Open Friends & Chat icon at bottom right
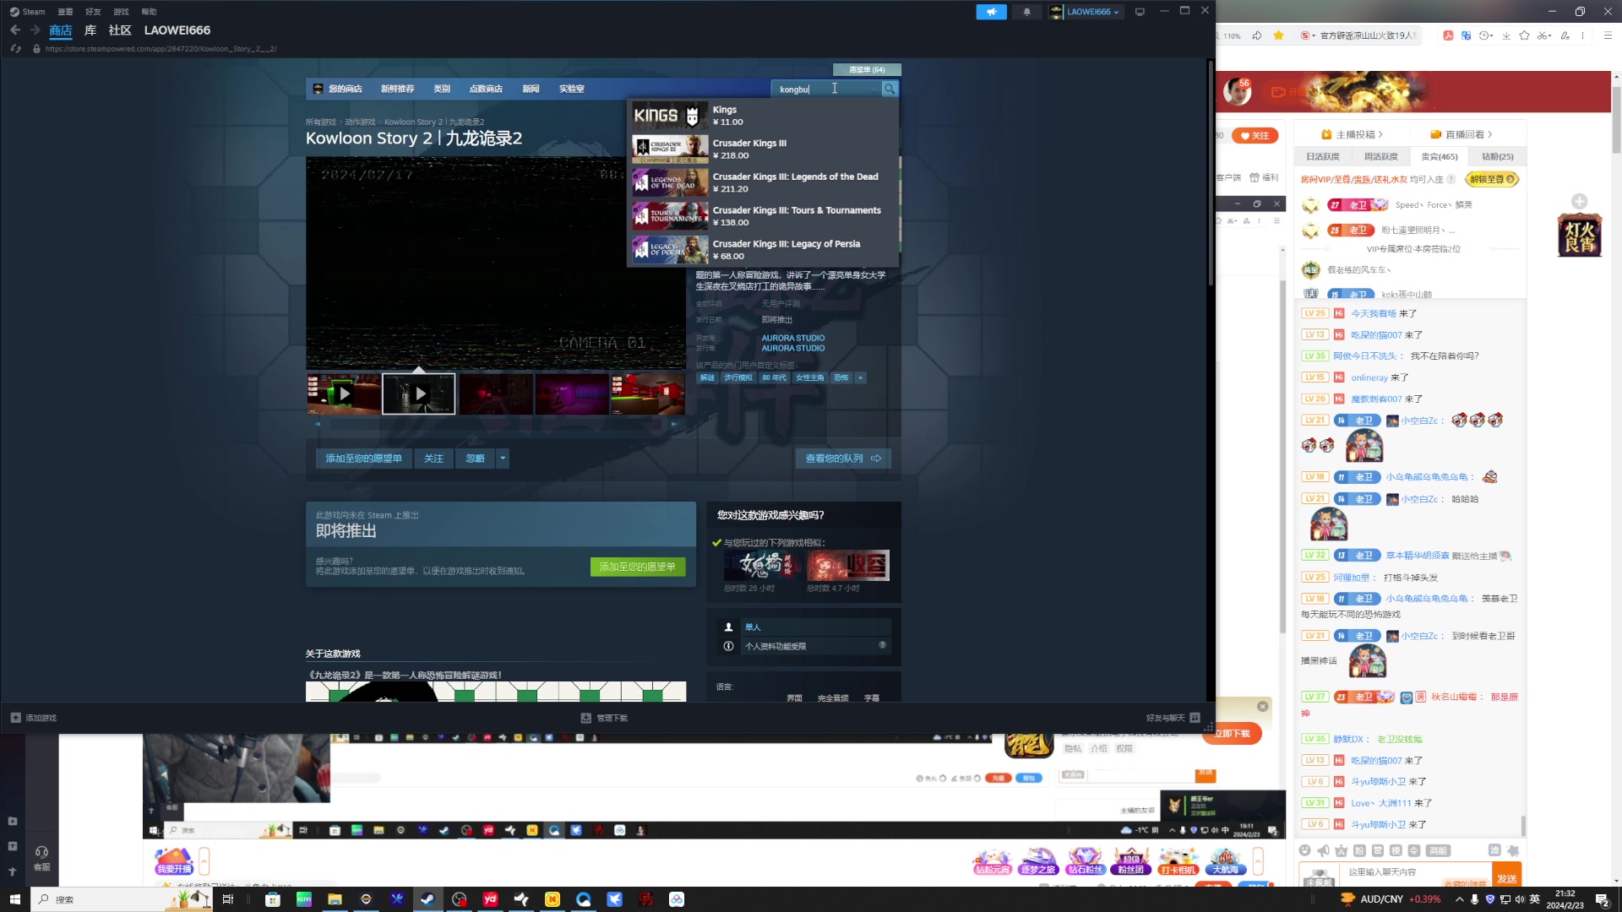 1195,718
